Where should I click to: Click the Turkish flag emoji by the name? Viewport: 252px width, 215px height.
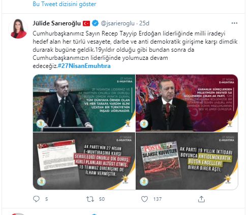(x=86, y=23)
